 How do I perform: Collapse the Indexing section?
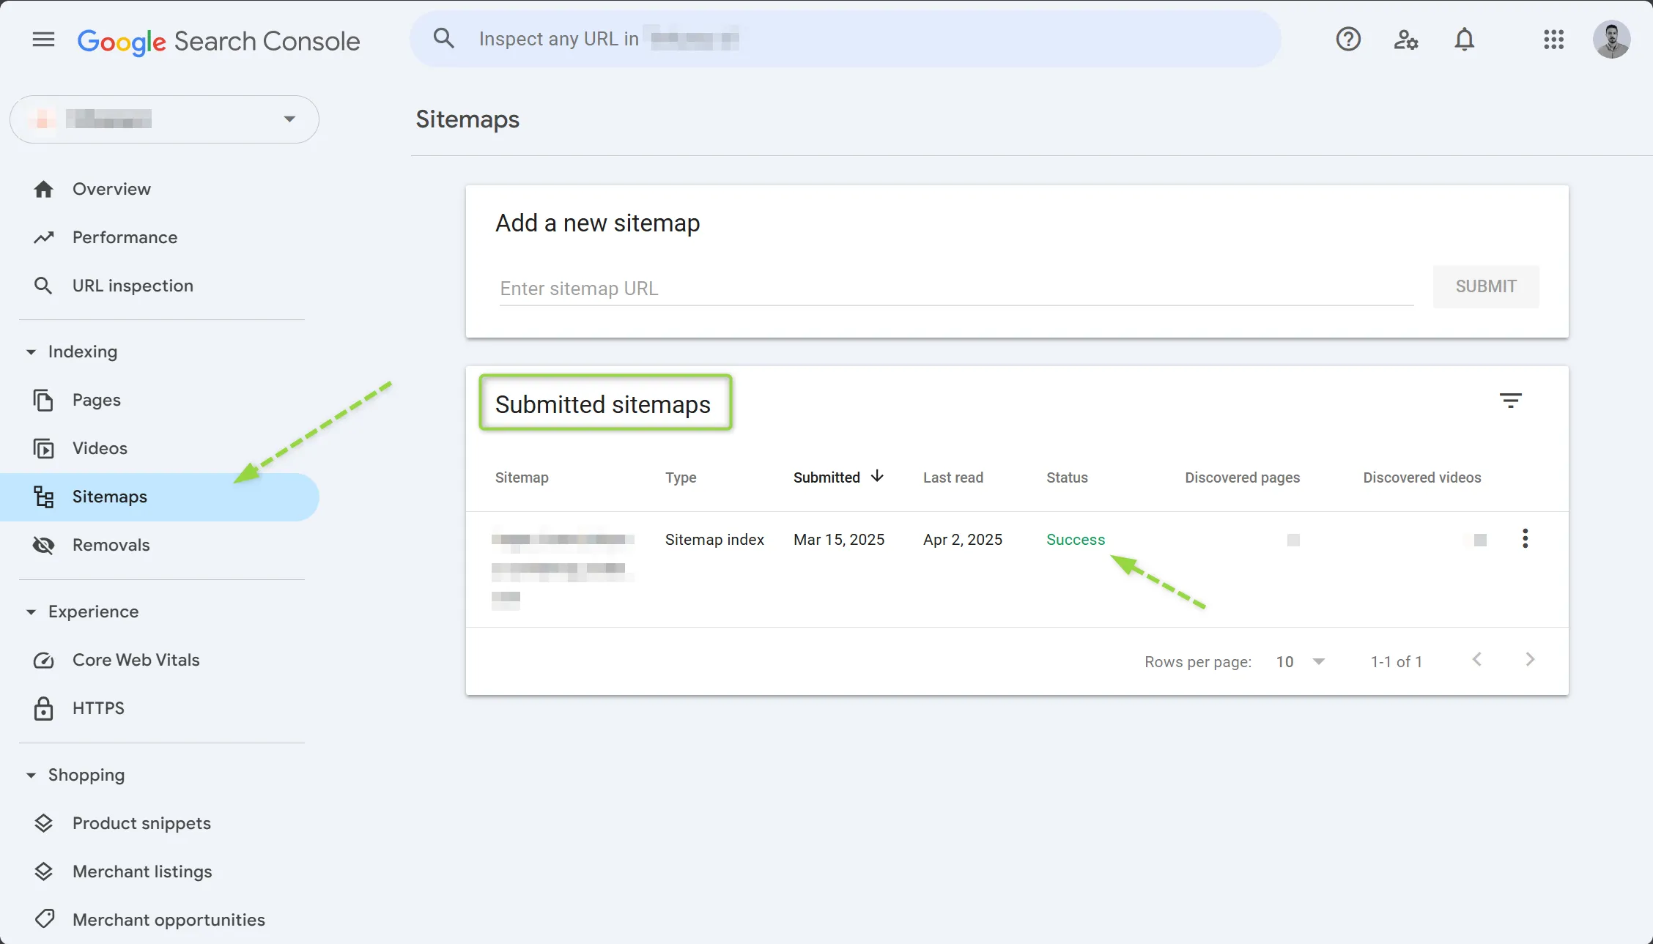72,352
